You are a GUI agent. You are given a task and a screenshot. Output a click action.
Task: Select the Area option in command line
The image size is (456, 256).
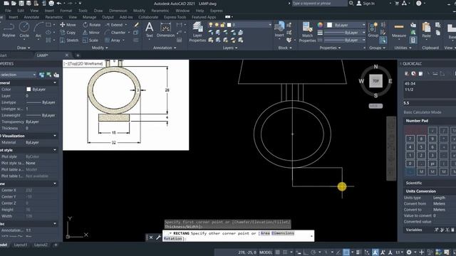(265, 233)
